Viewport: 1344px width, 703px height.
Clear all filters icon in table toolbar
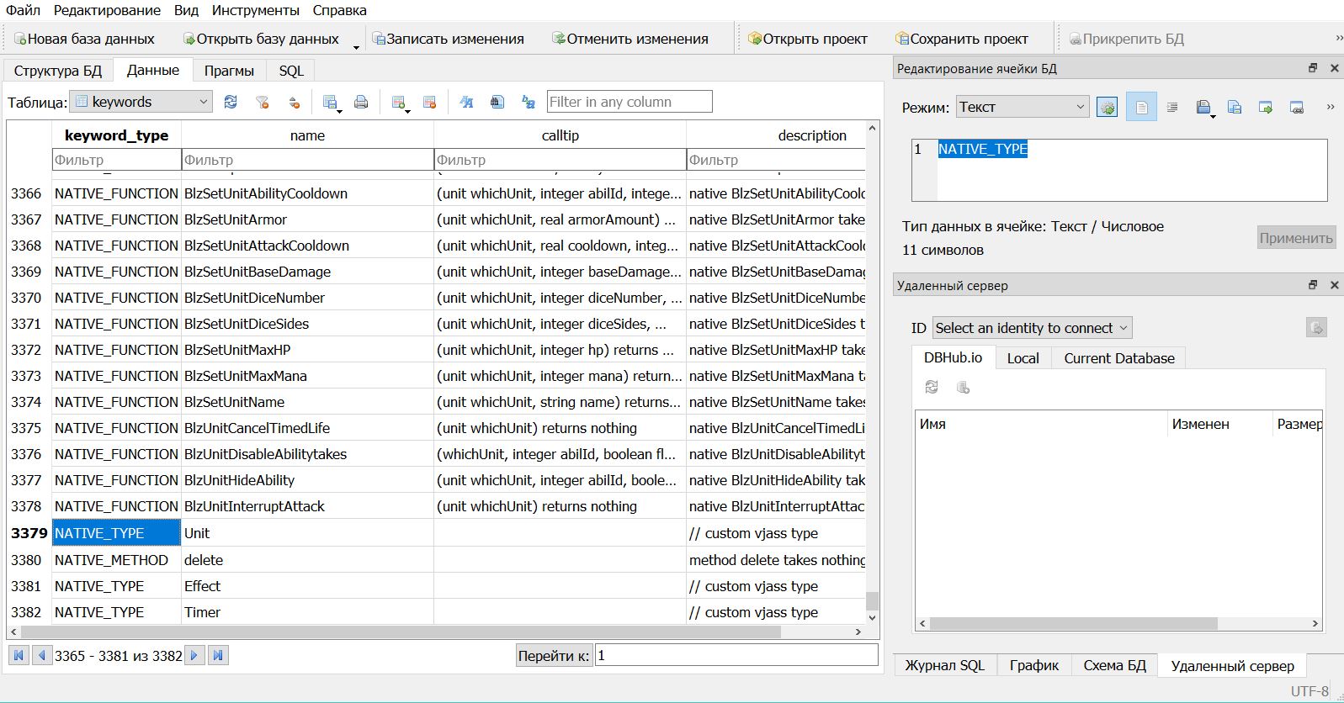pos(263,102)
